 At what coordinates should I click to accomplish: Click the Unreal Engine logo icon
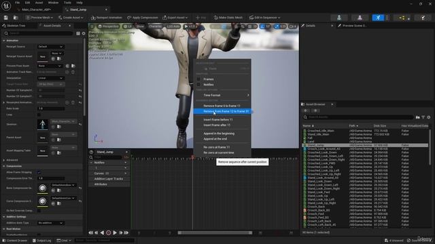6,6
